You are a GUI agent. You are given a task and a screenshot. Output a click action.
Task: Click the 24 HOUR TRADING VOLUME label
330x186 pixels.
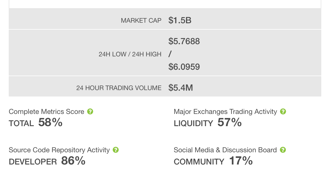point(119,88)
